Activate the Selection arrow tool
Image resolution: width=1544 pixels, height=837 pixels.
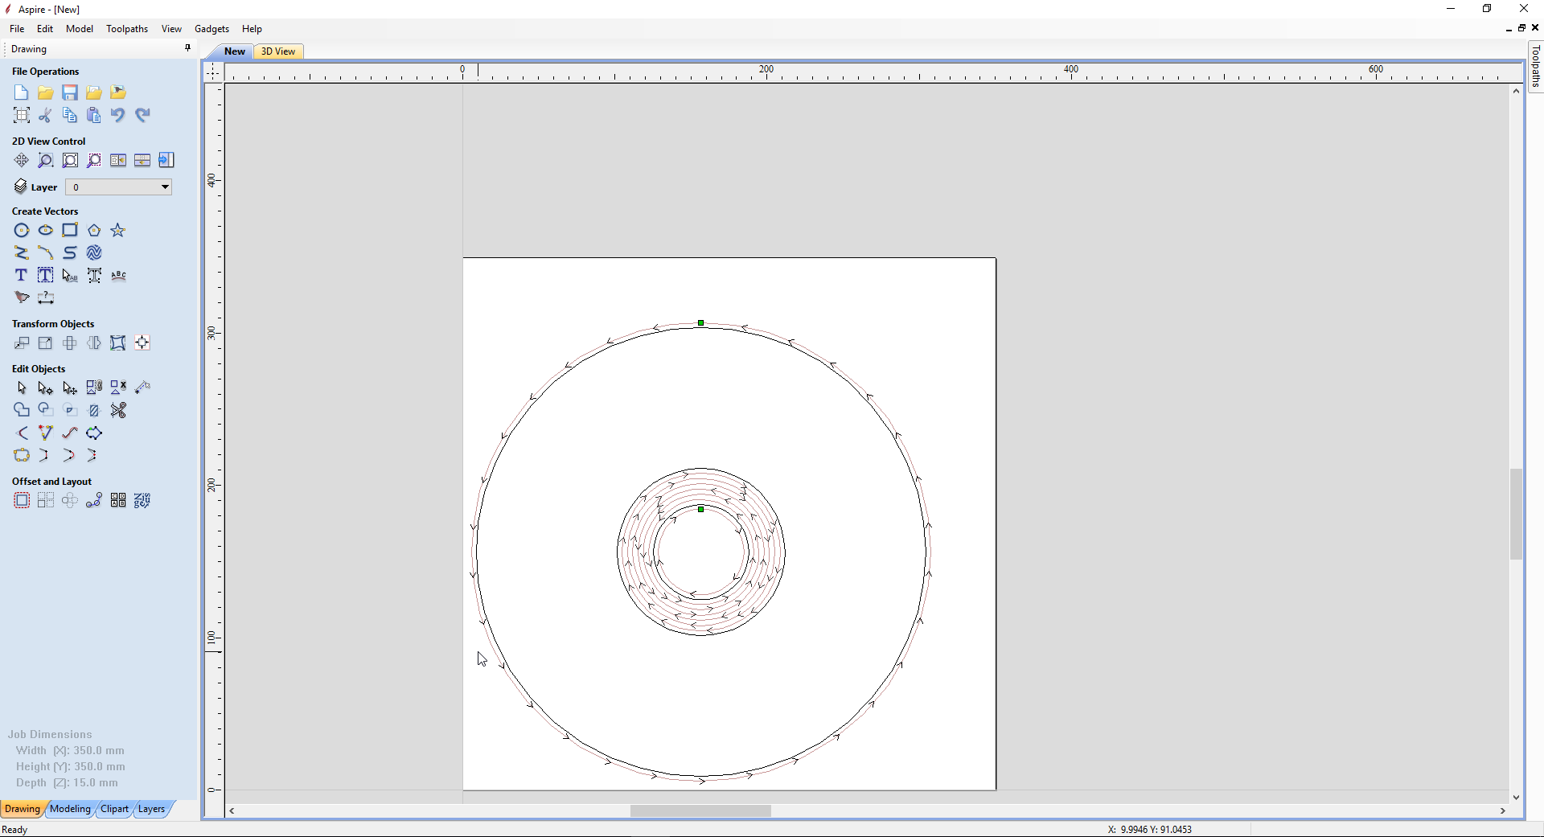[22, 388]
